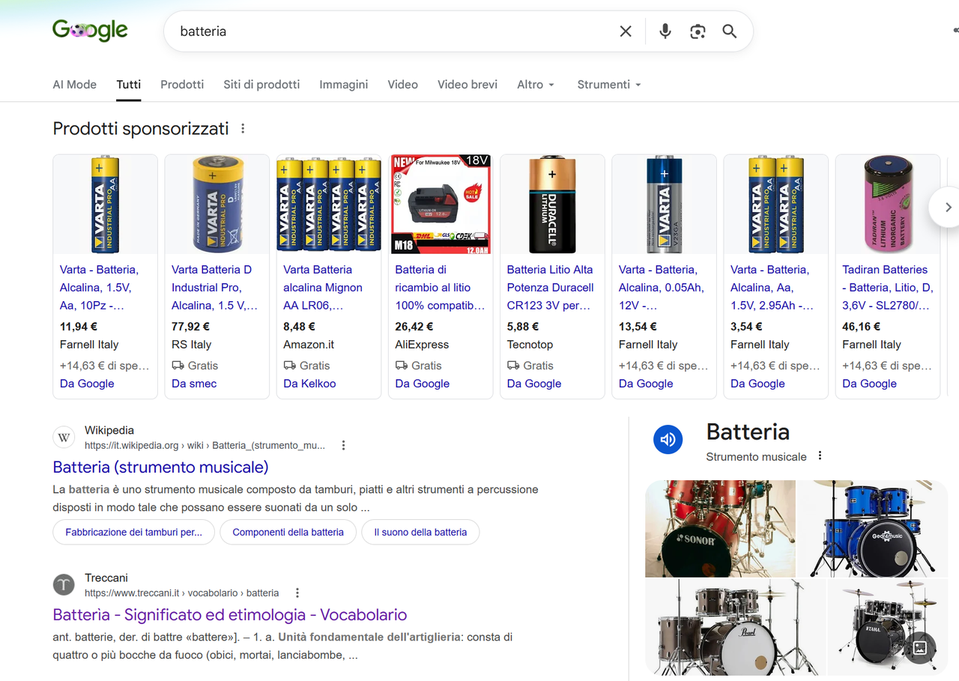Viewport: 959px width, 681px height.
Task: Start voice search with the microphone icon
Action: (665, 31)
